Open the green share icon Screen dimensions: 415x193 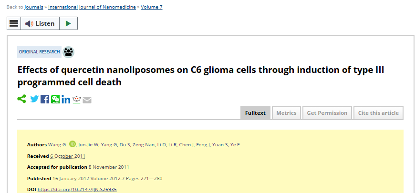tap(21, 99)
